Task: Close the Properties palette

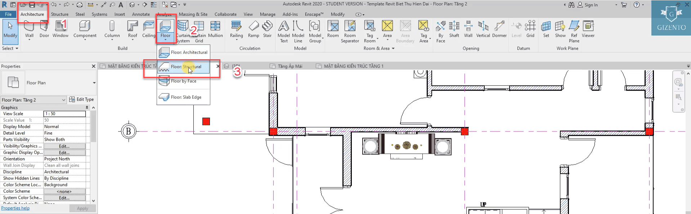Action: [94, 66]
